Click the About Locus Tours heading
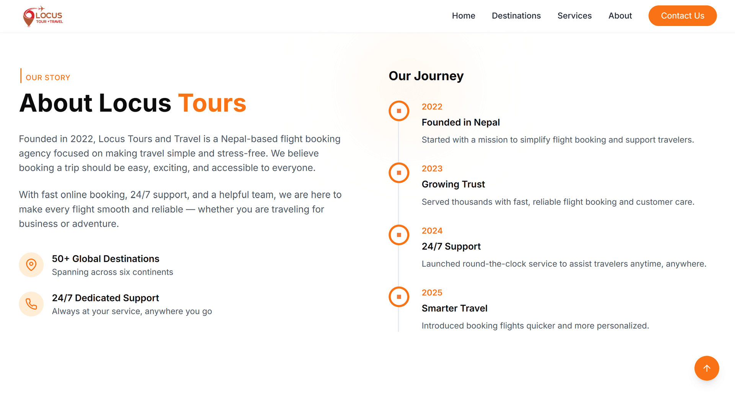 (132, 103)
